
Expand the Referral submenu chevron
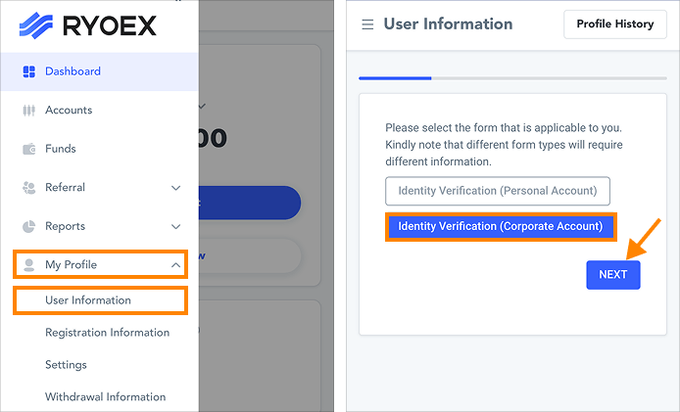(x=176, y=188)
